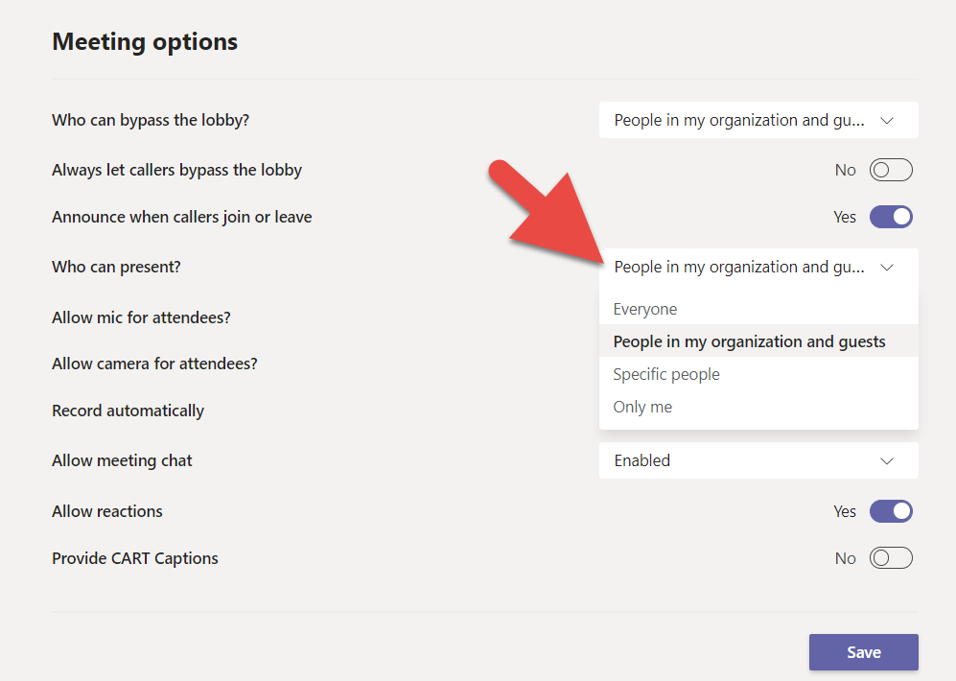Expand the 'Allow meeting chat' dropdown
This screenshot has width=956, height=681.
pyautogui.click(x=758, y=460)
